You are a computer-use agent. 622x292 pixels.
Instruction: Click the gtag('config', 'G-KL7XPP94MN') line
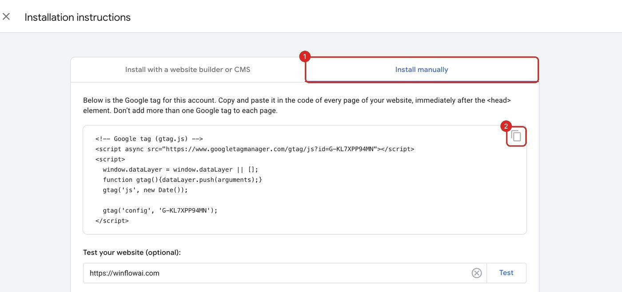160,210
